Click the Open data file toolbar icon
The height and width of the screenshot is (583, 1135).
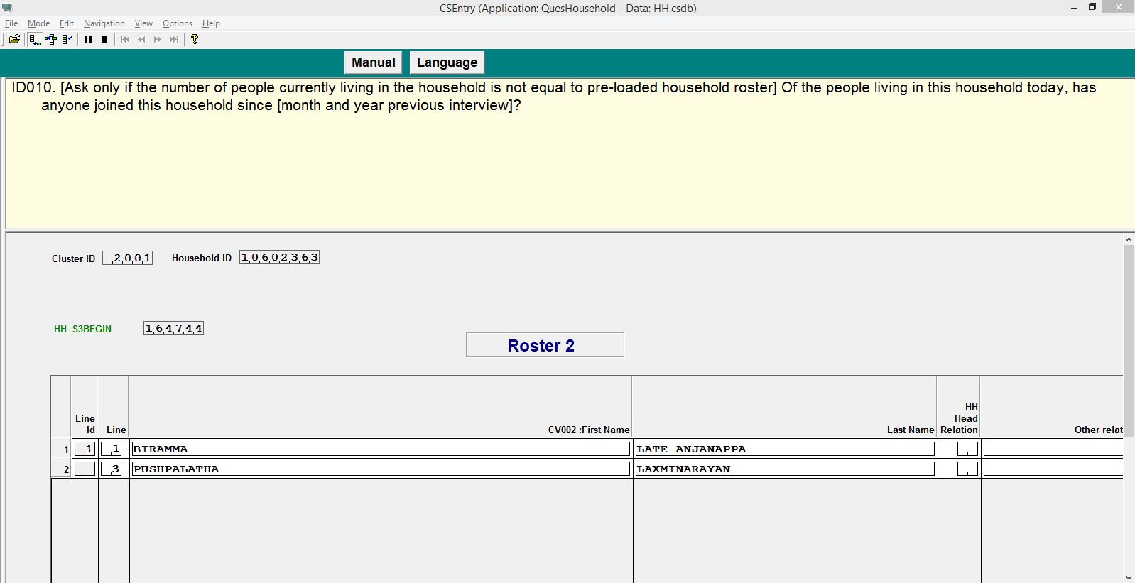(13, 40)
